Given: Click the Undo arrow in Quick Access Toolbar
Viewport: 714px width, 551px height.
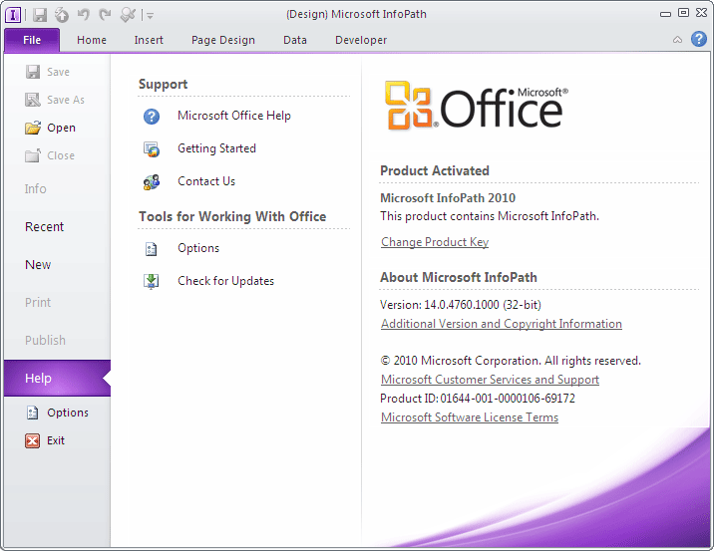Looking at the screenshot, I should tap(84, 15).
